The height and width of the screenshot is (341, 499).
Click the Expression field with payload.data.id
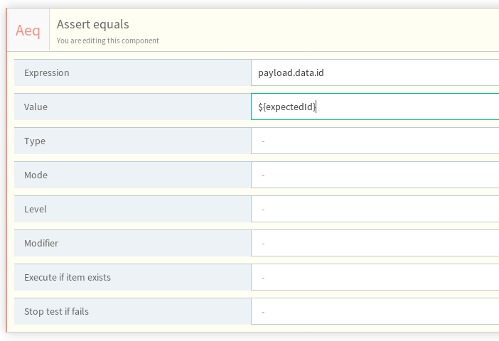[375, 72]
